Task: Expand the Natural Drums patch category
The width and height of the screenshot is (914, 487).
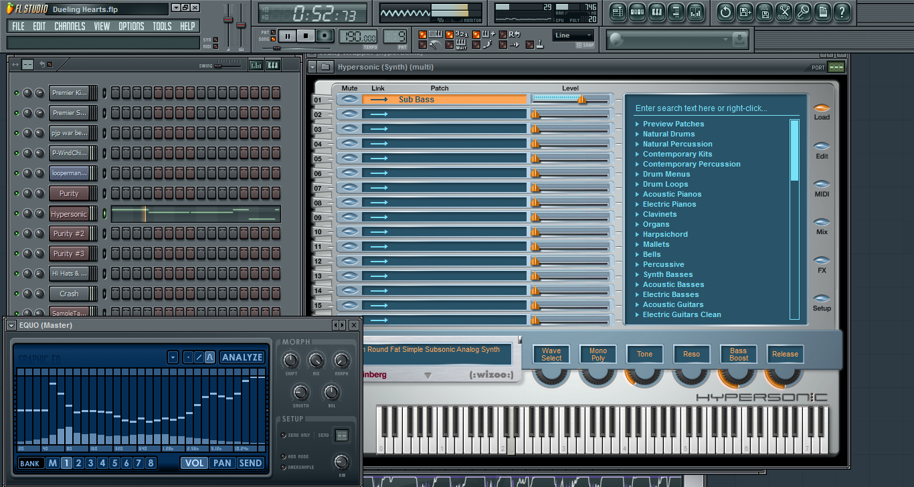Action: click(x=637, y=134)
